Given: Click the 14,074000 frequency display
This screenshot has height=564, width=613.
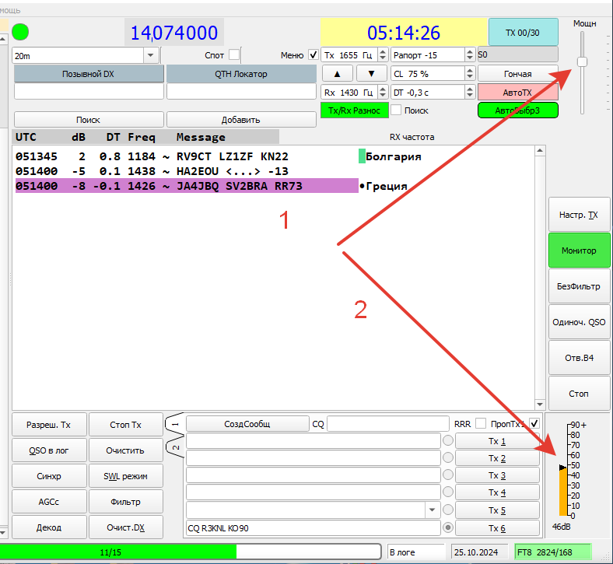Looking at the screenshot, I should pos(174,33).
